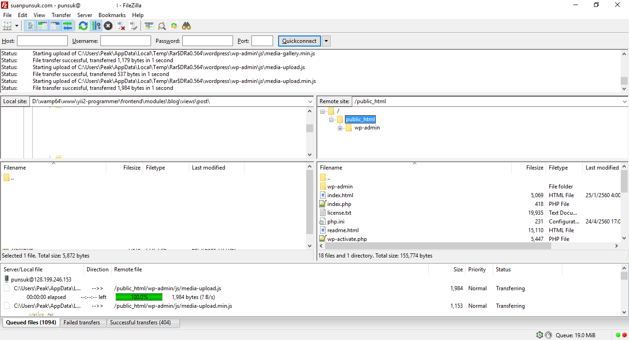This screenshot has width=629, height=340.
Task: Refresh the file and folder lists
Action: 83,26
